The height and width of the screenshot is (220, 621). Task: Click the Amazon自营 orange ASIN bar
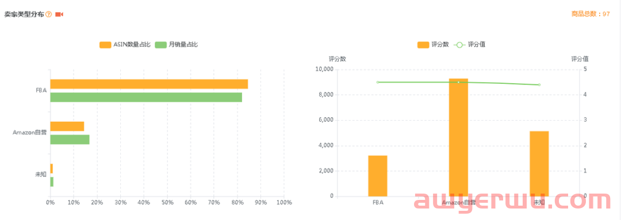point(67,126)
